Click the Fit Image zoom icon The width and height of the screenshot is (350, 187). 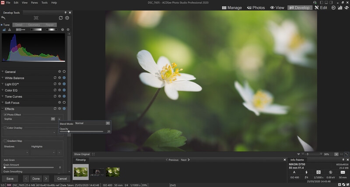coord(346,154)
